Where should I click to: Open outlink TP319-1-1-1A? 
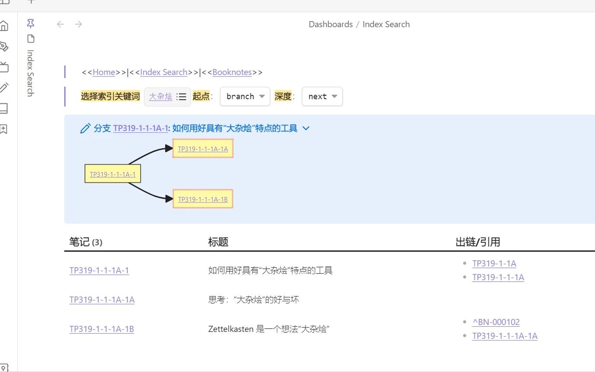click(x=498, y=277)
